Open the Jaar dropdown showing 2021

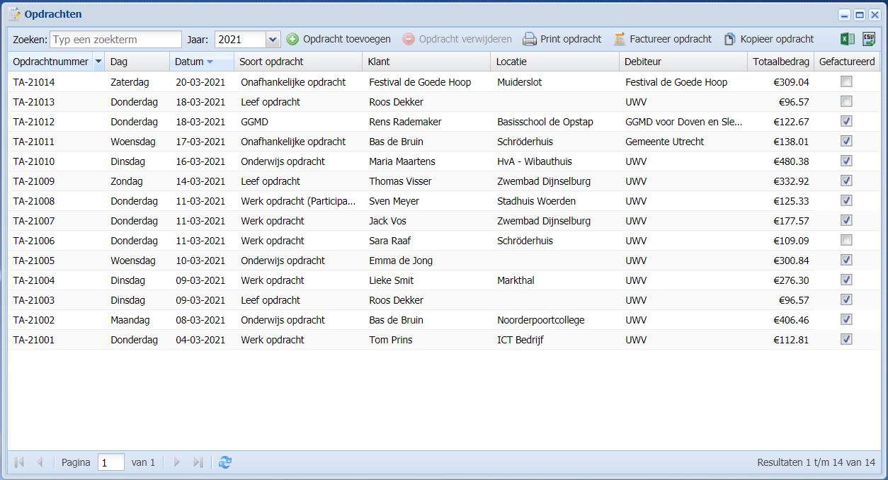click(273, 40)
